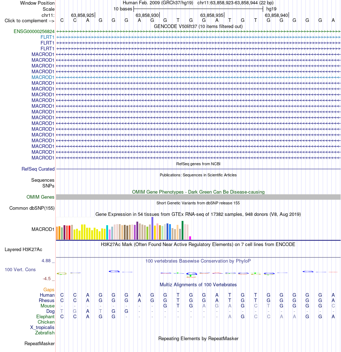The width and height of the screenshot is (341, 352).
Task: Click the Scale track label
Action: click(49, 9)
